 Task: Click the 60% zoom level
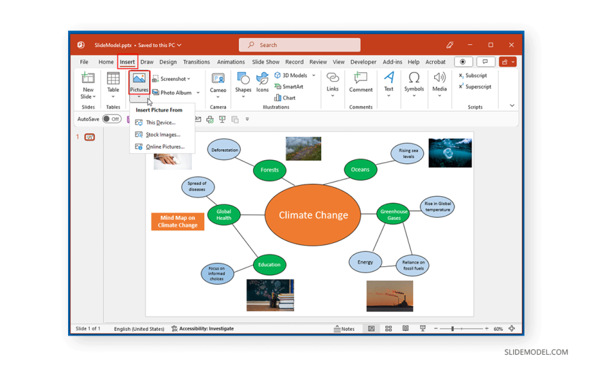tap(498, 329)
